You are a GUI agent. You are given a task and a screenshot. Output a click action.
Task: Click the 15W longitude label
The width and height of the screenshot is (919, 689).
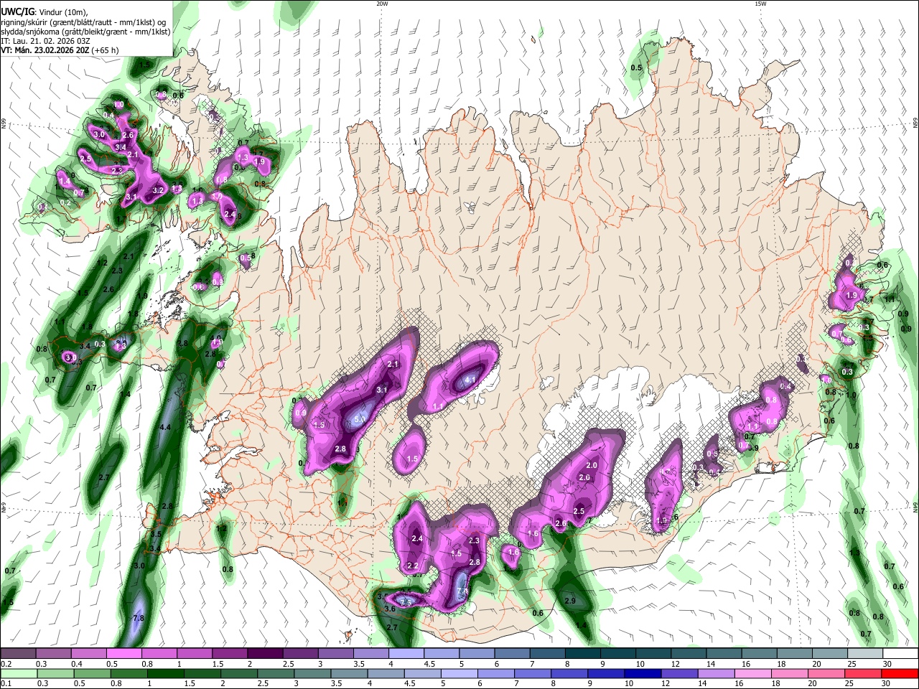pyautogui.click(x=760, y=3)
